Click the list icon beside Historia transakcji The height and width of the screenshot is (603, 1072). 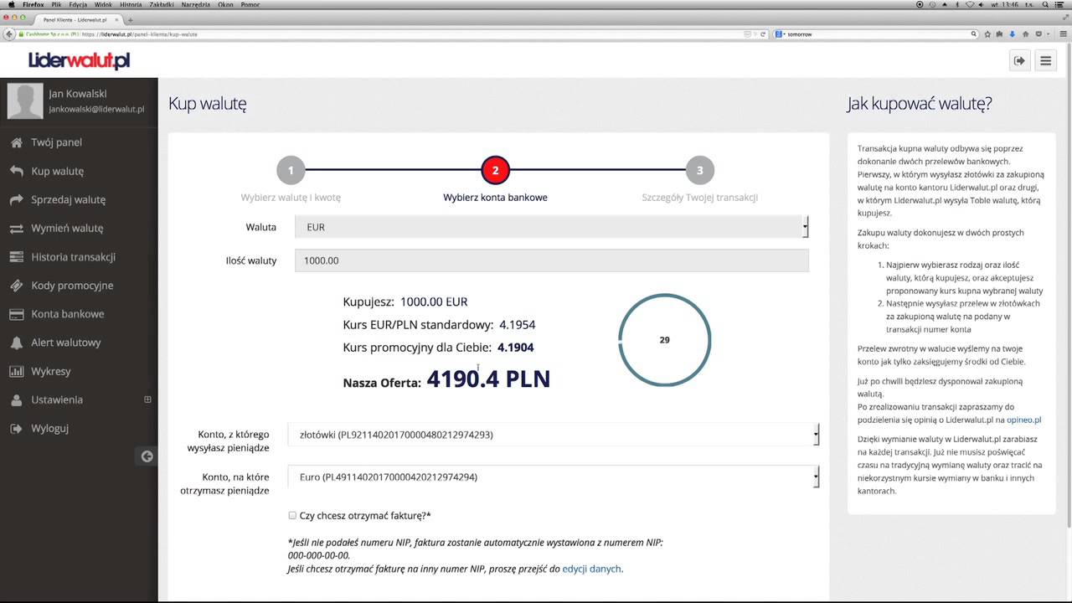tap(16, 257)
